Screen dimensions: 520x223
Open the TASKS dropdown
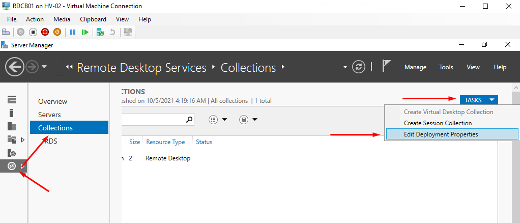point(479,100)
